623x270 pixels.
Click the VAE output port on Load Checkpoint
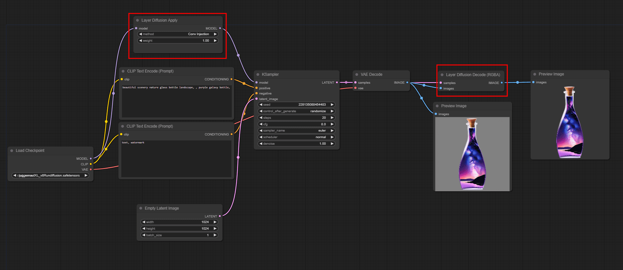pos(91,170)
